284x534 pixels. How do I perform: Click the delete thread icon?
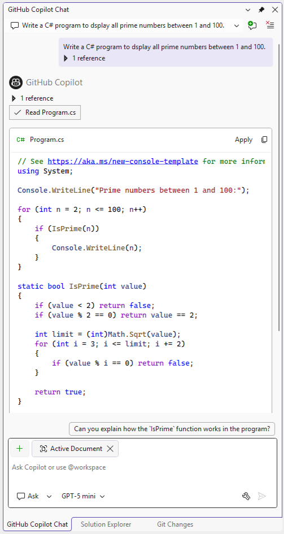270,25
